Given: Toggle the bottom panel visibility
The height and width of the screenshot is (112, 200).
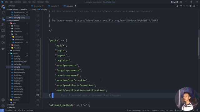Looking at the screenshot, I should tap(174, 2).
